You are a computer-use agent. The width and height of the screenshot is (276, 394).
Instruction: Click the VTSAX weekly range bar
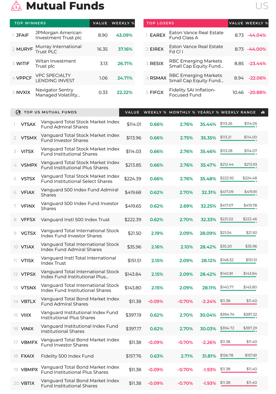coord(238,127)
